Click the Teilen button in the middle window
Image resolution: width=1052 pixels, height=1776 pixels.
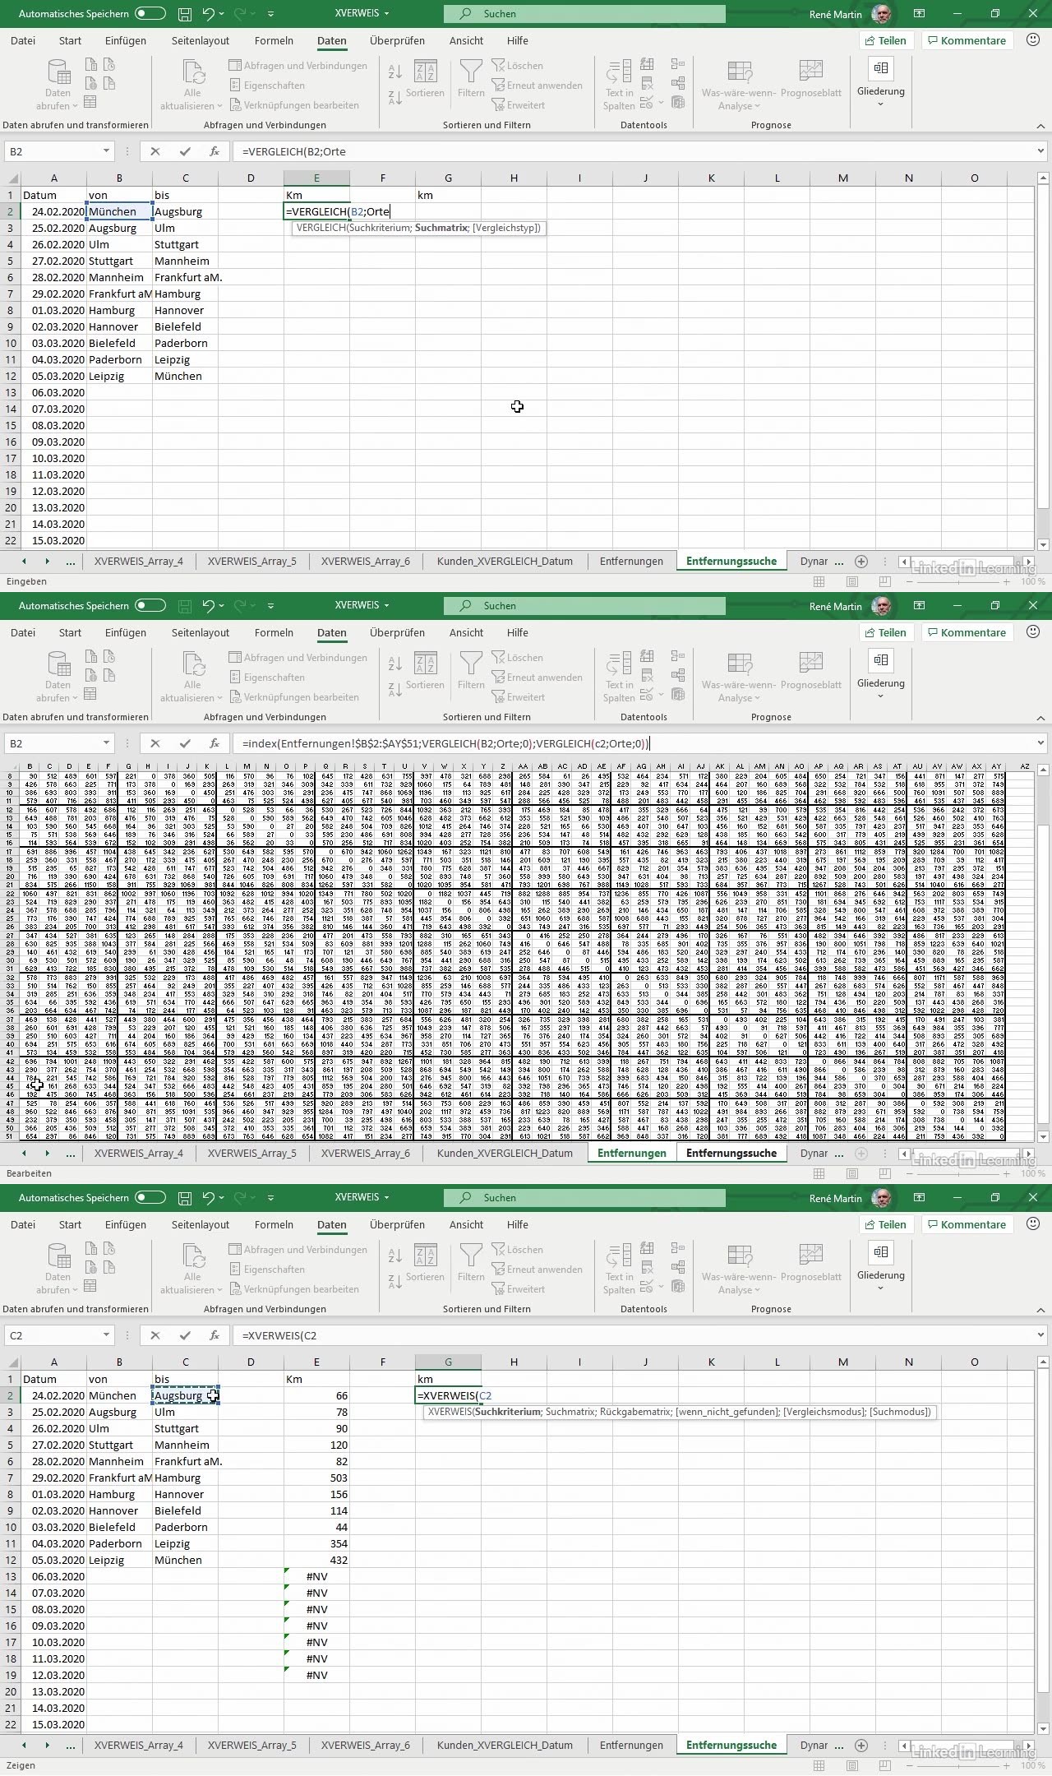pyautogui.click(x=886, y=633)
